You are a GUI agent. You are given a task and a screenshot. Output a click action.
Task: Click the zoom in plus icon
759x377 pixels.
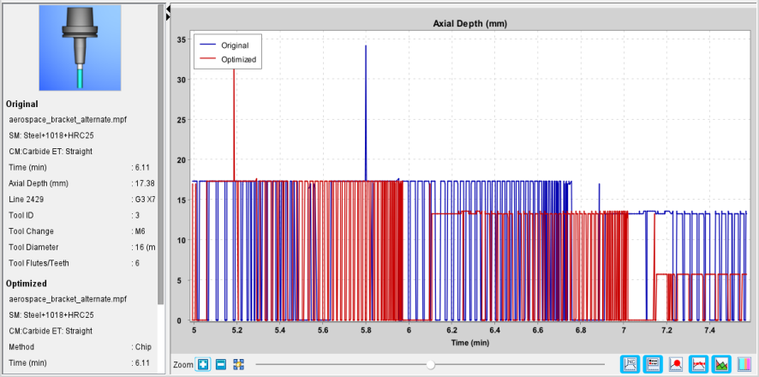point(203,364)
